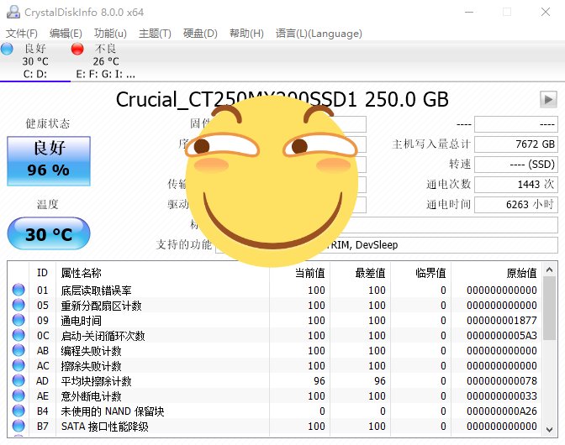Click the 临界值 column header

click(x=420, y=273)
